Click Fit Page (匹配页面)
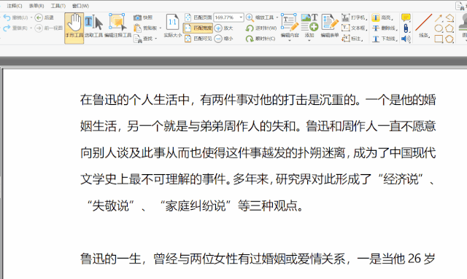 198,17
